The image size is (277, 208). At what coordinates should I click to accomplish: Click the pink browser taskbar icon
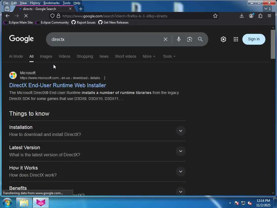tap(41, 203)
